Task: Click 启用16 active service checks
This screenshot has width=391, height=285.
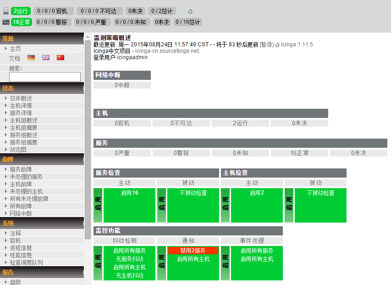Action: pos(129,193)
